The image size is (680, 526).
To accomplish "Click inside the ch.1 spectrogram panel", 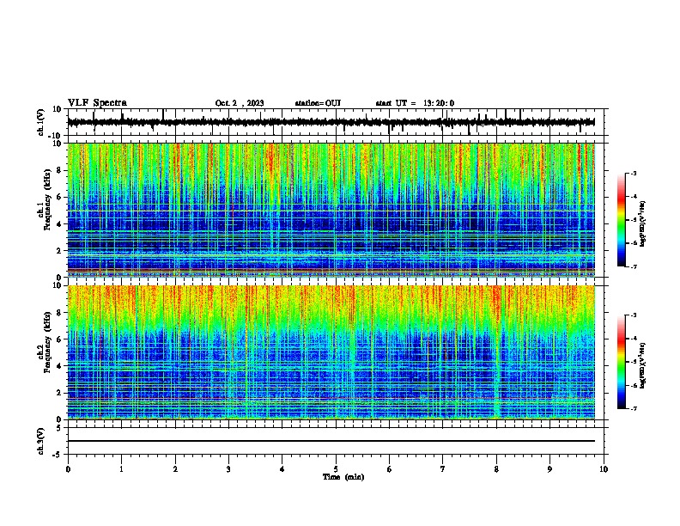I will [x=331, y=210].
